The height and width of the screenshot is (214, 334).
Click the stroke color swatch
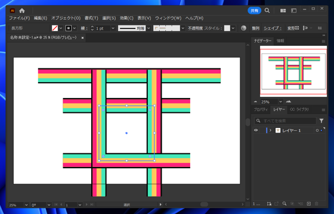[69, 28]
